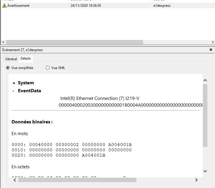The width and height of the screenshot is (215, 188).
Task: Open the Détails tab
Action: pyautogui.click(x=26, y=58)
